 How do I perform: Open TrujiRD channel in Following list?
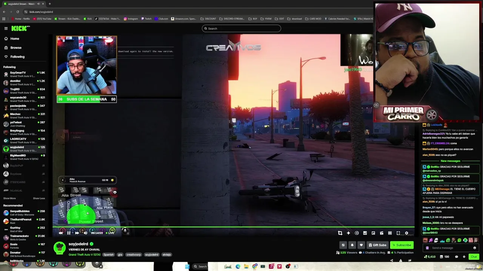click(24, 91)
